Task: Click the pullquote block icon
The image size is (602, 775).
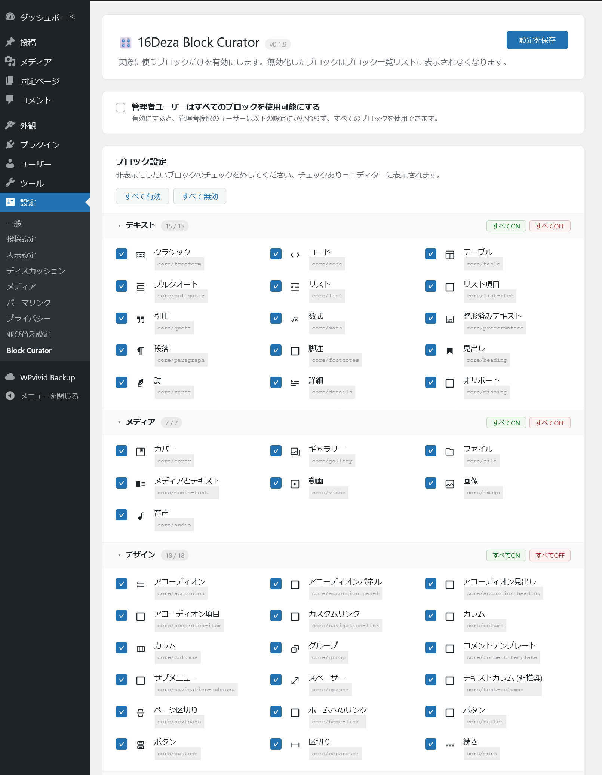Action: (141, 287)
